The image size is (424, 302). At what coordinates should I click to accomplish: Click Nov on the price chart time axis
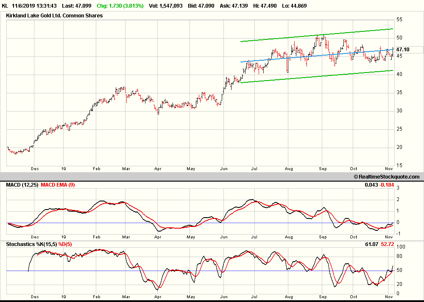[389, 168]
